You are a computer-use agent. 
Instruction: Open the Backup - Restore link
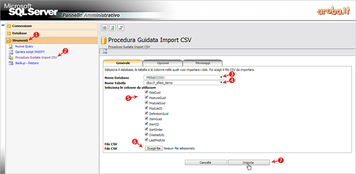point(27,63)
